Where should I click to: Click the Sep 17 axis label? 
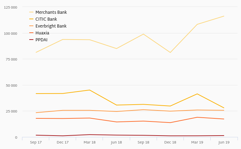(36, 142)
